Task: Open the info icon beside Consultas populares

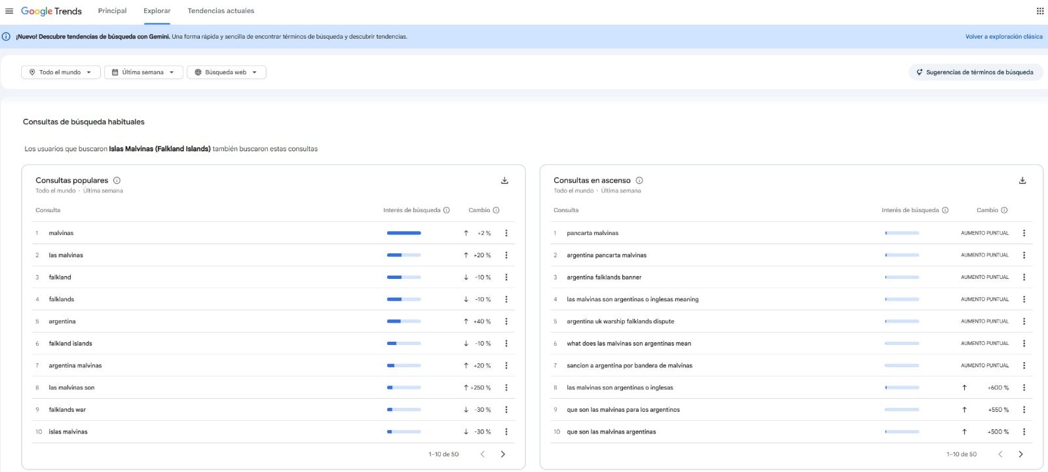Action: tap(117, 181)
